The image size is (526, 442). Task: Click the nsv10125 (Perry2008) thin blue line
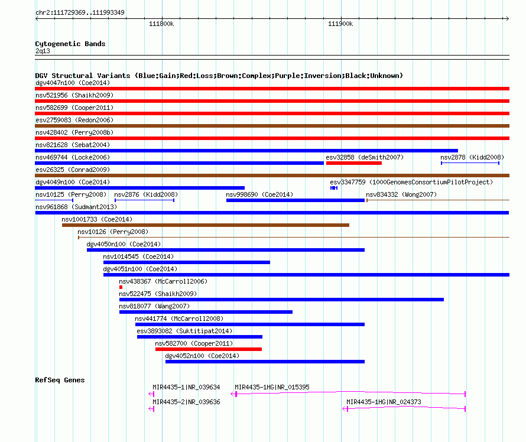click(54, 200)
